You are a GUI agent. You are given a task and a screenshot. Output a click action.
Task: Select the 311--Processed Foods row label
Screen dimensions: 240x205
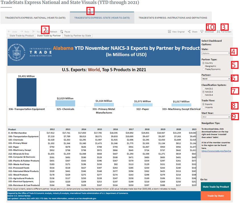click(19, 168)
